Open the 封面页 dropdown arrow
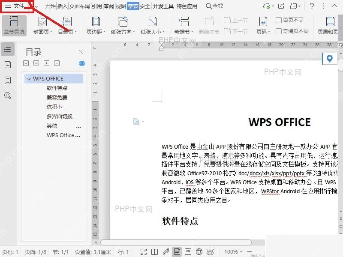The image size is (343, 257). (51, 32)
